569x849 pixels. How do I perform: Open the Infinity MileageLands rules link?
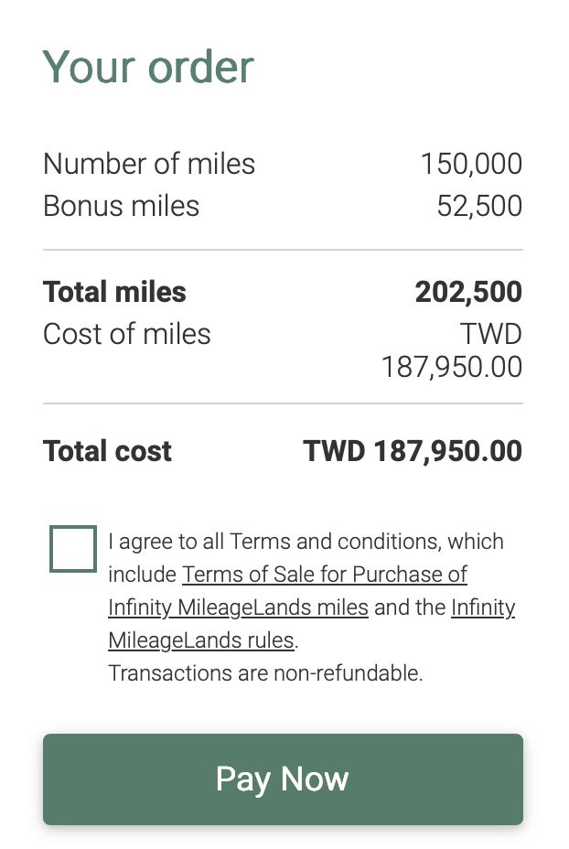pos(311,624)
